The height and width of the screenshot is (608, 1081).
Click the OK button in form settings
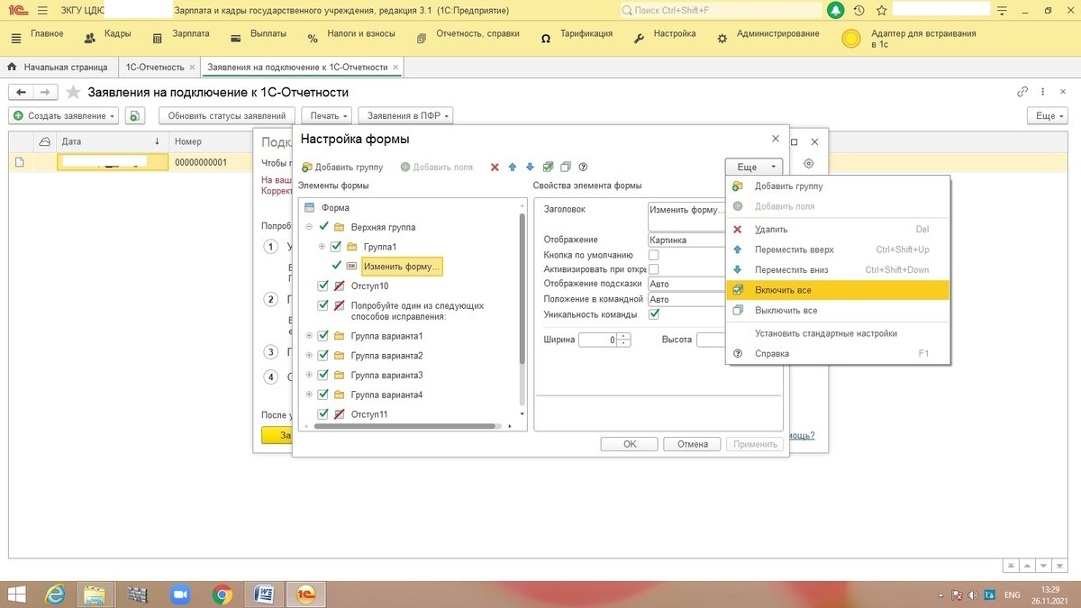click(630, 444)
